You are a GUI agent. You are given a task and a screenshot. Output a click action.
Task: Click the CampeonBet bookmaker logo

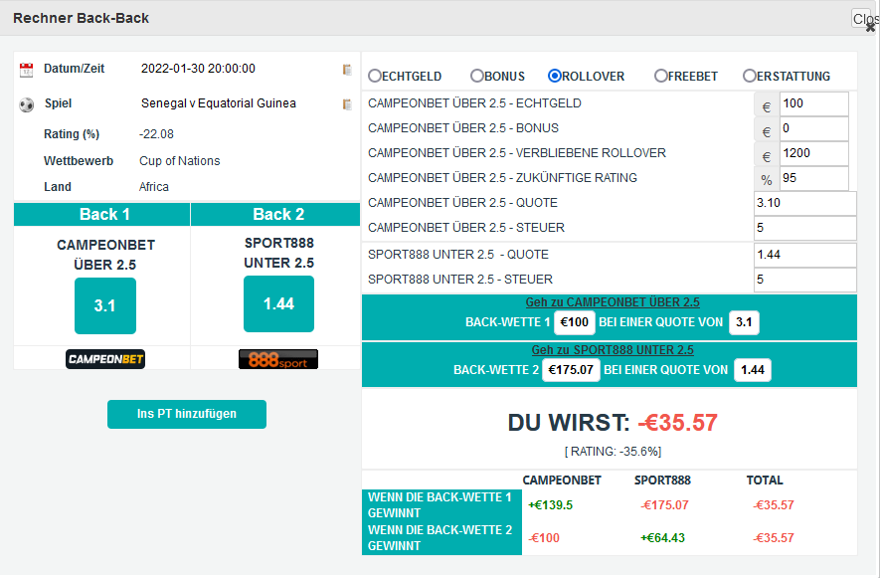tap(105, 359)
